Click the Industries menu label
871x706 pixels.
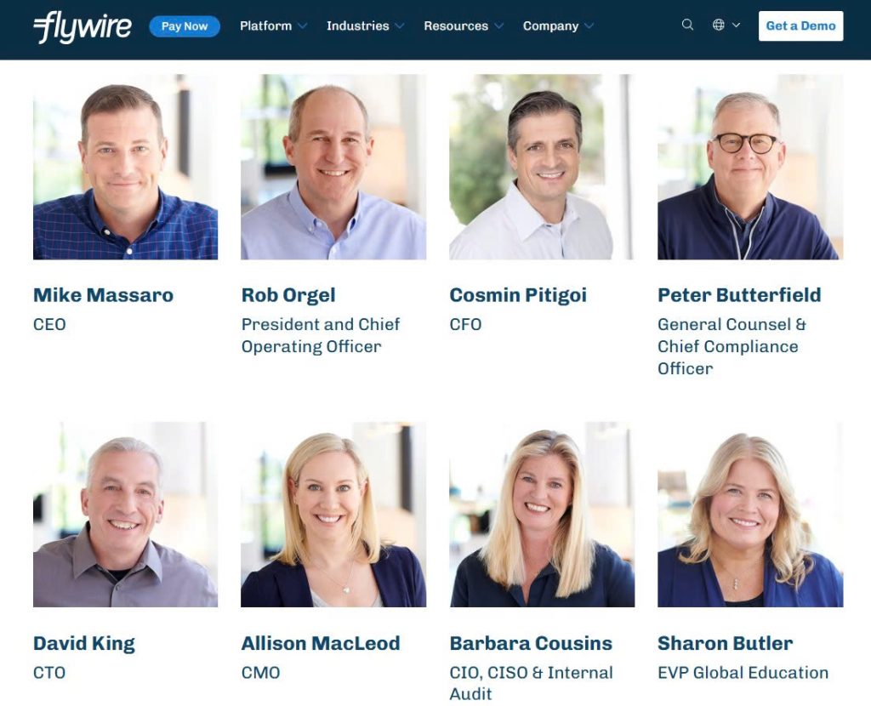click(358, 26)
